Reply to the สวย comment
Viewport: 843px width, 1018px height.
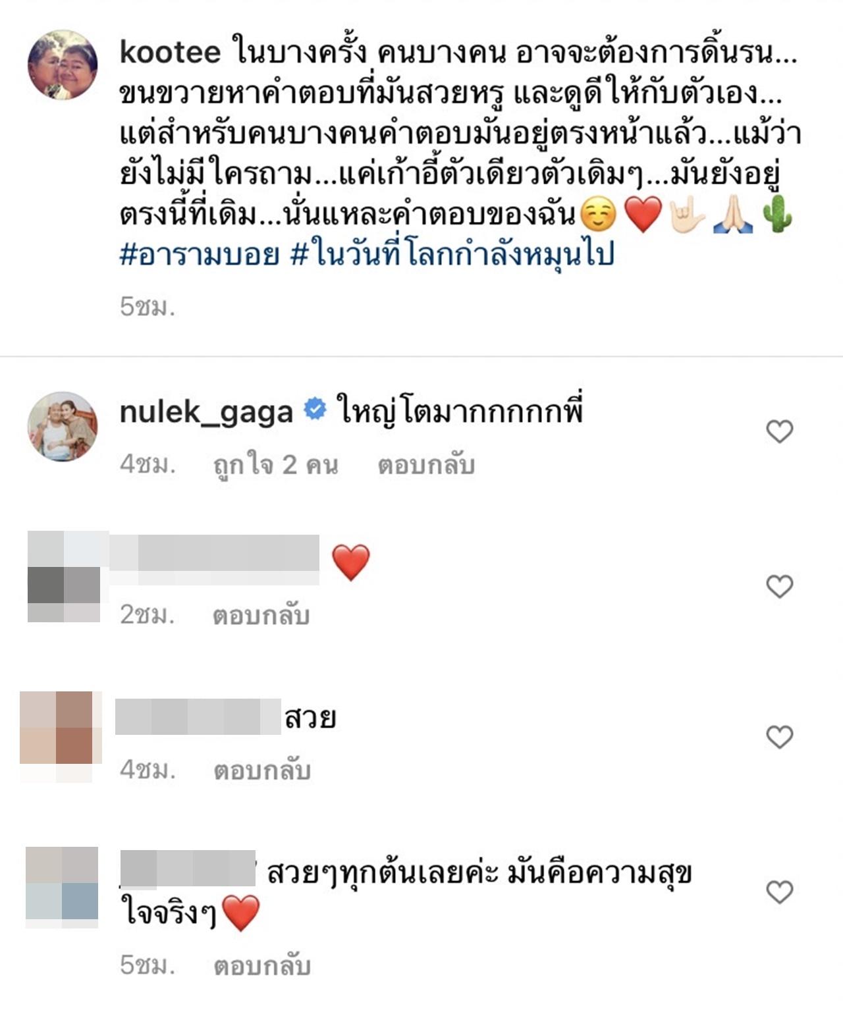click(x=261, y=770)
